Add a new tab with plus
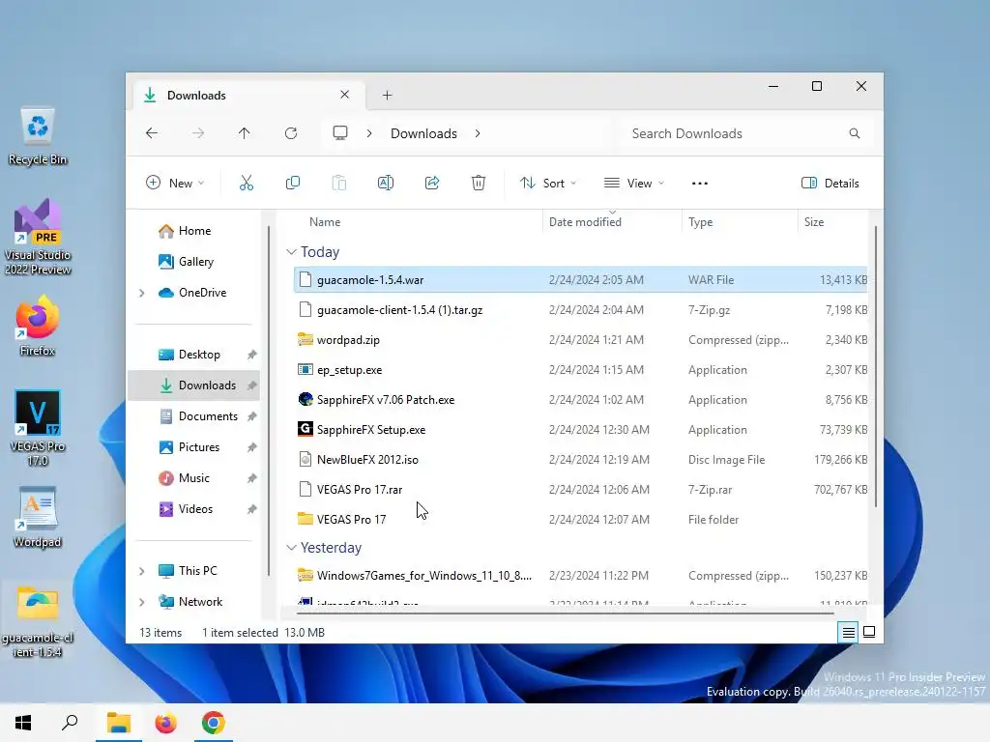The image size is (990, 742). pos(387,96)
